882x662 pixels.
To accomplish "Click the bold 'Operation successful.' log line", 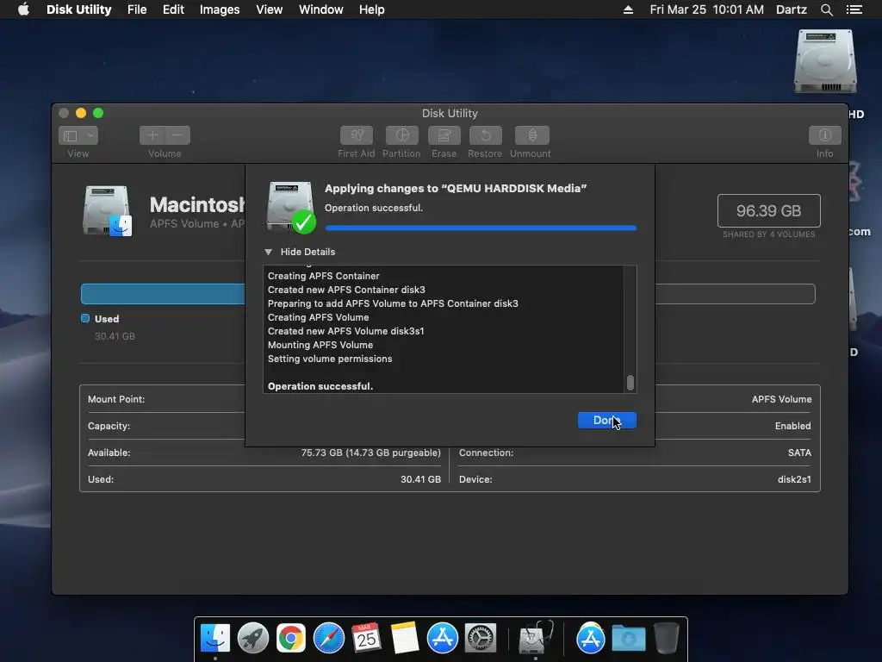I will (x=320, y=386).
